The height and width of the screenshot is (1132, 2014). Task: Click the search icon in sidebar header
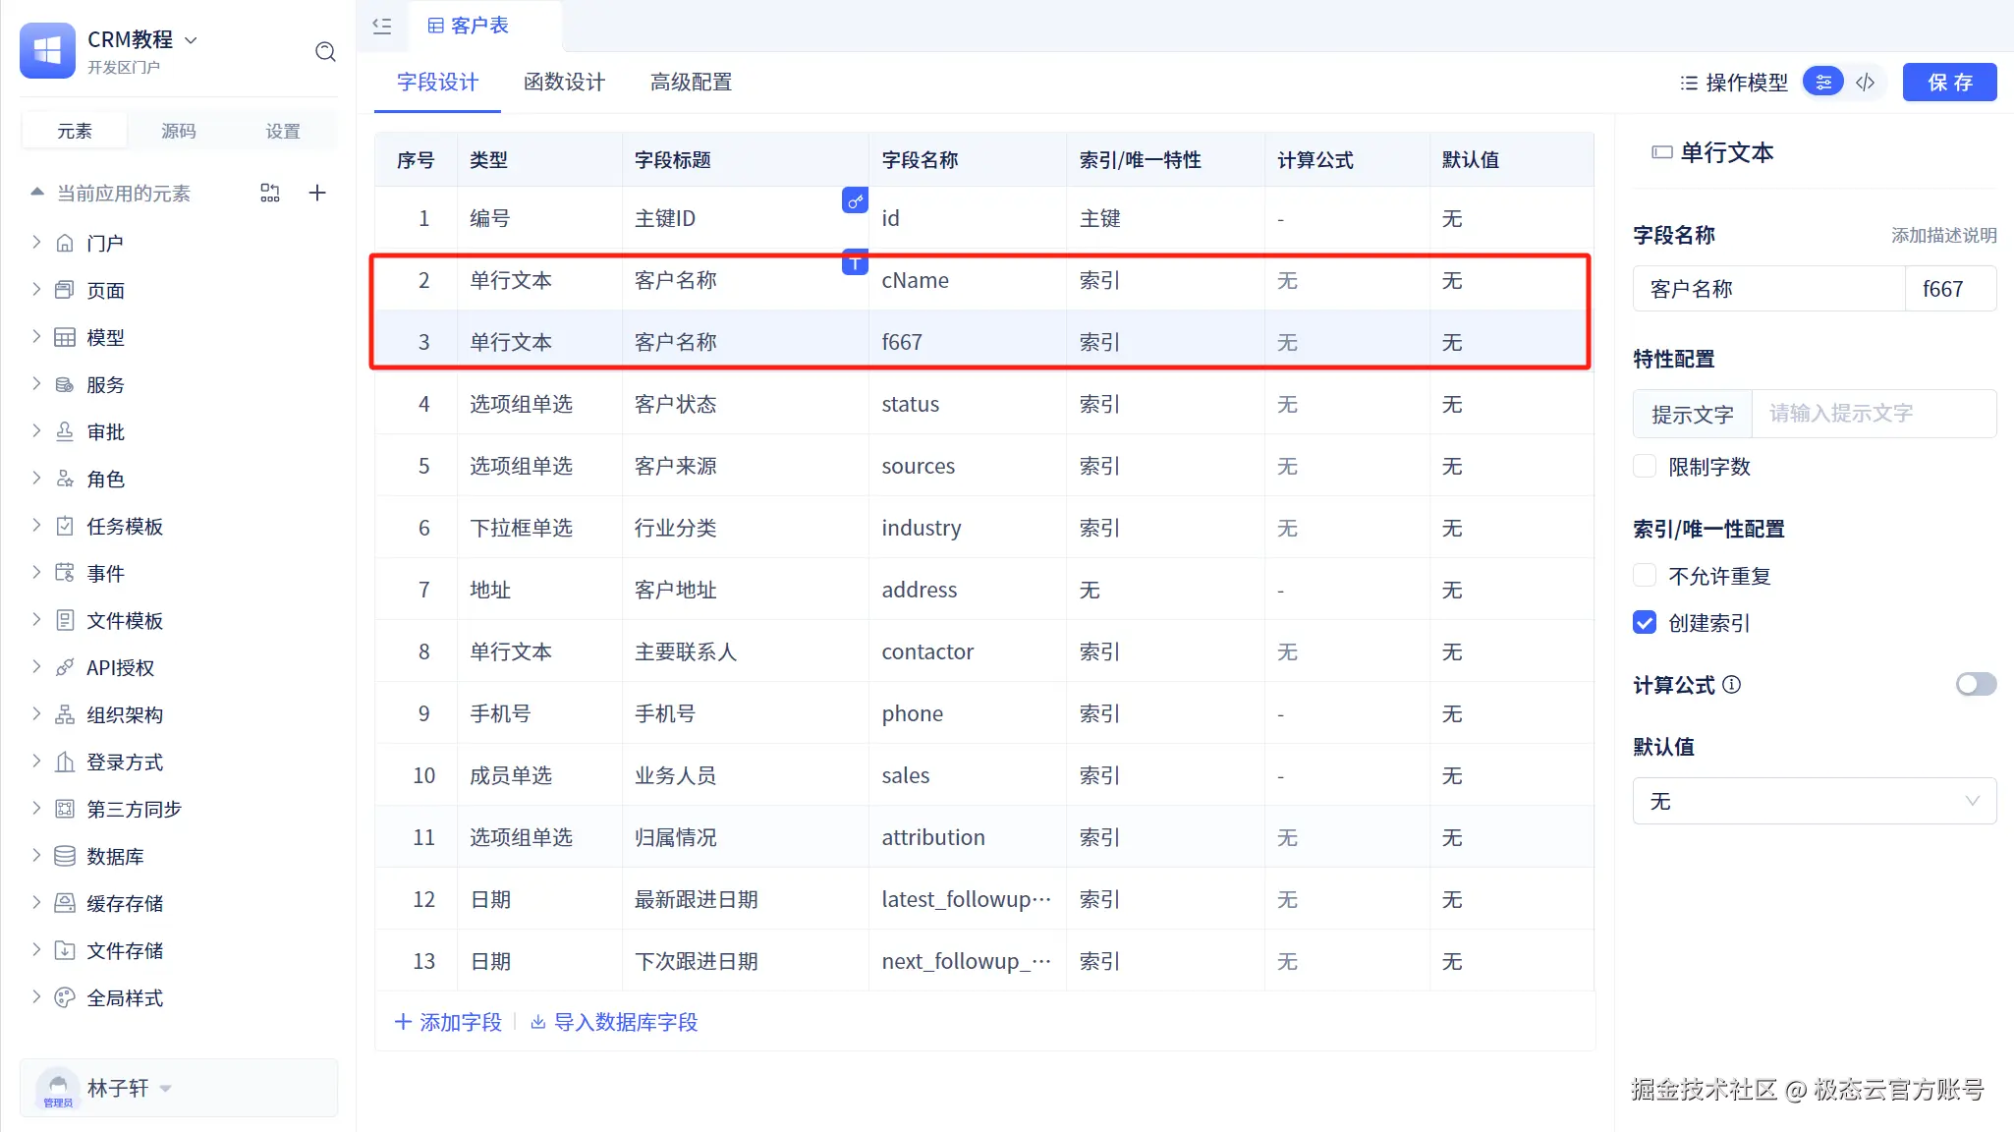325,52
